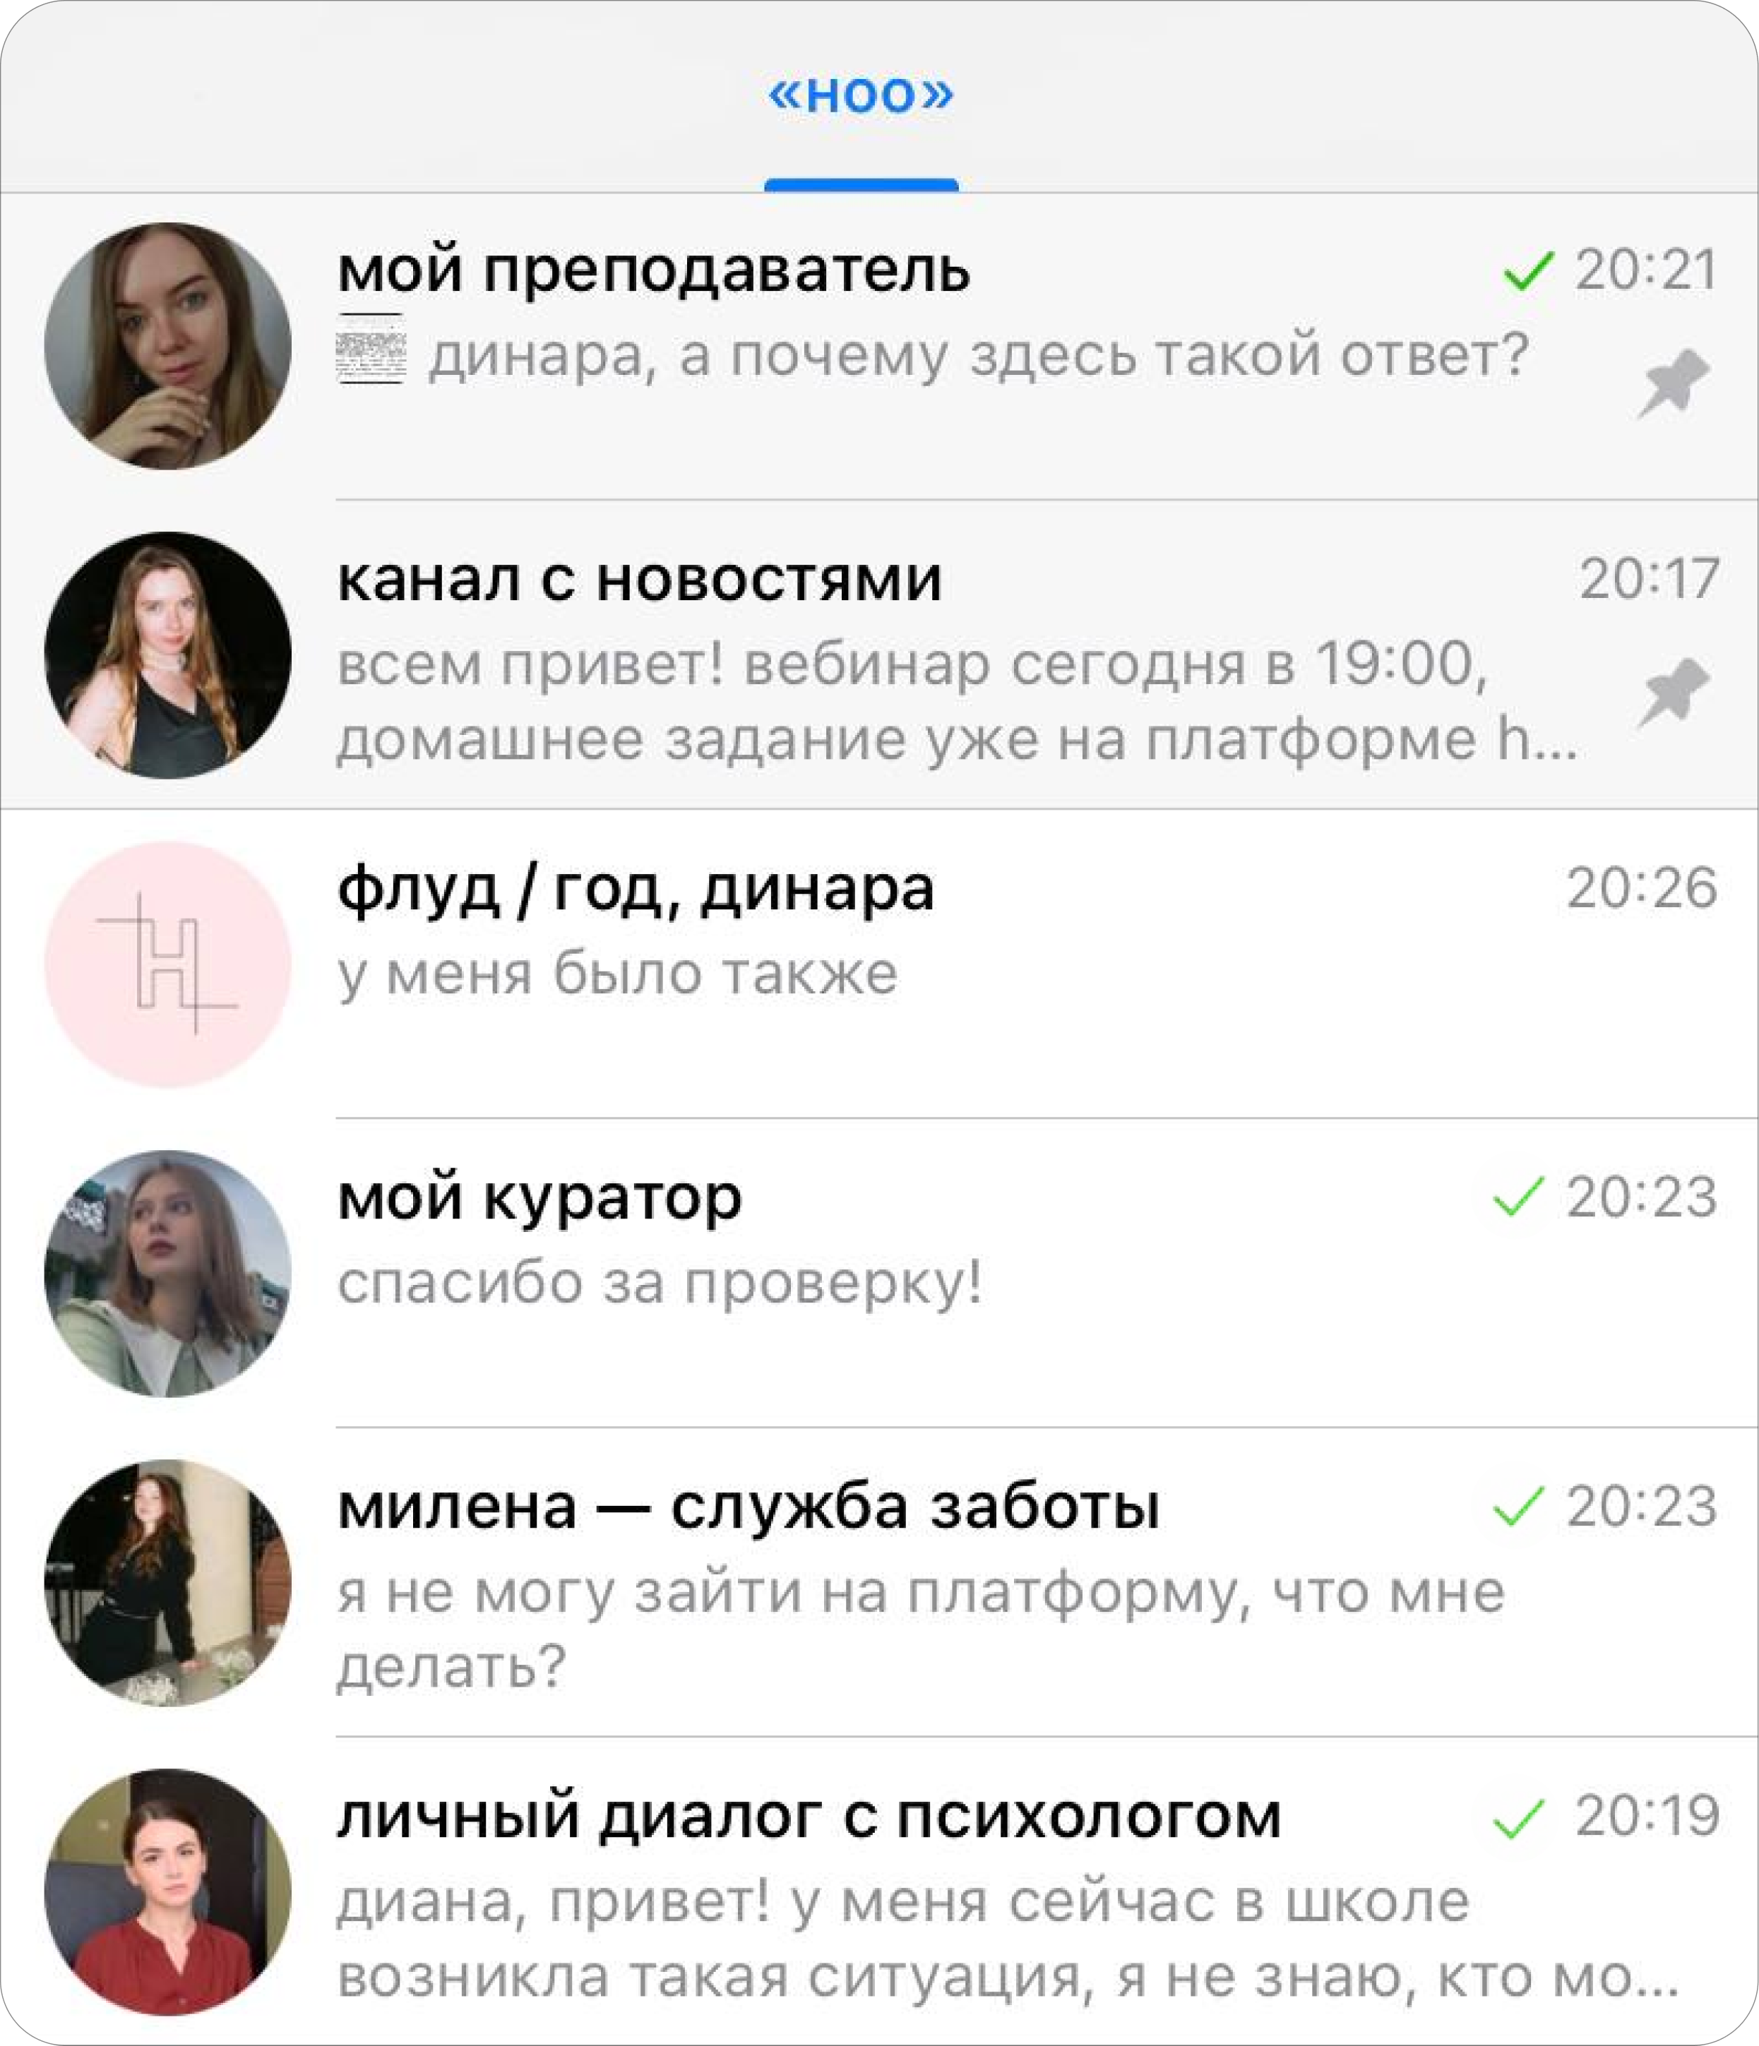The image size is (1759, 2046).
Task: Open the «флуд / год, динара» group chat
Action: click(x=879, y=964)
